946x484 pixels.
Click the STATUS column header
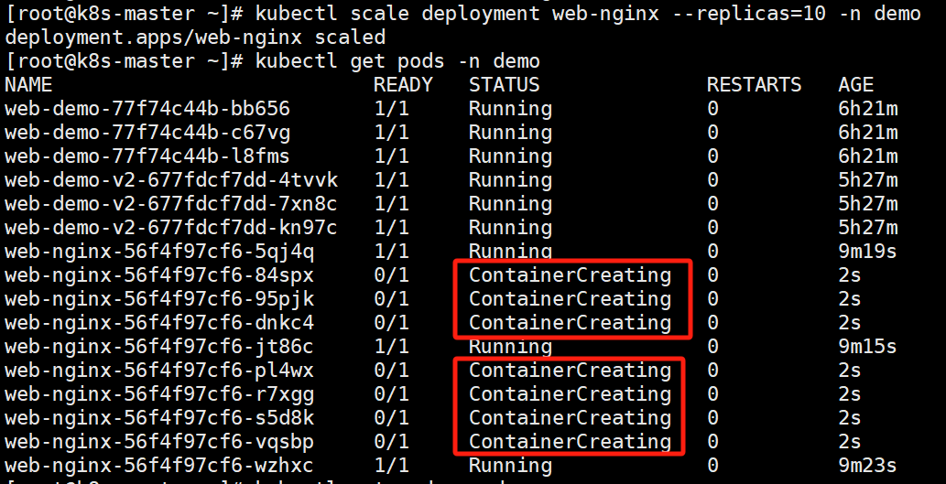coord(505,85)
